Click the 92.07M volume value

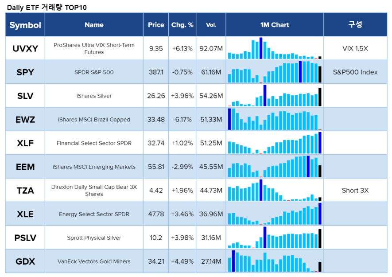click(211, 49)
